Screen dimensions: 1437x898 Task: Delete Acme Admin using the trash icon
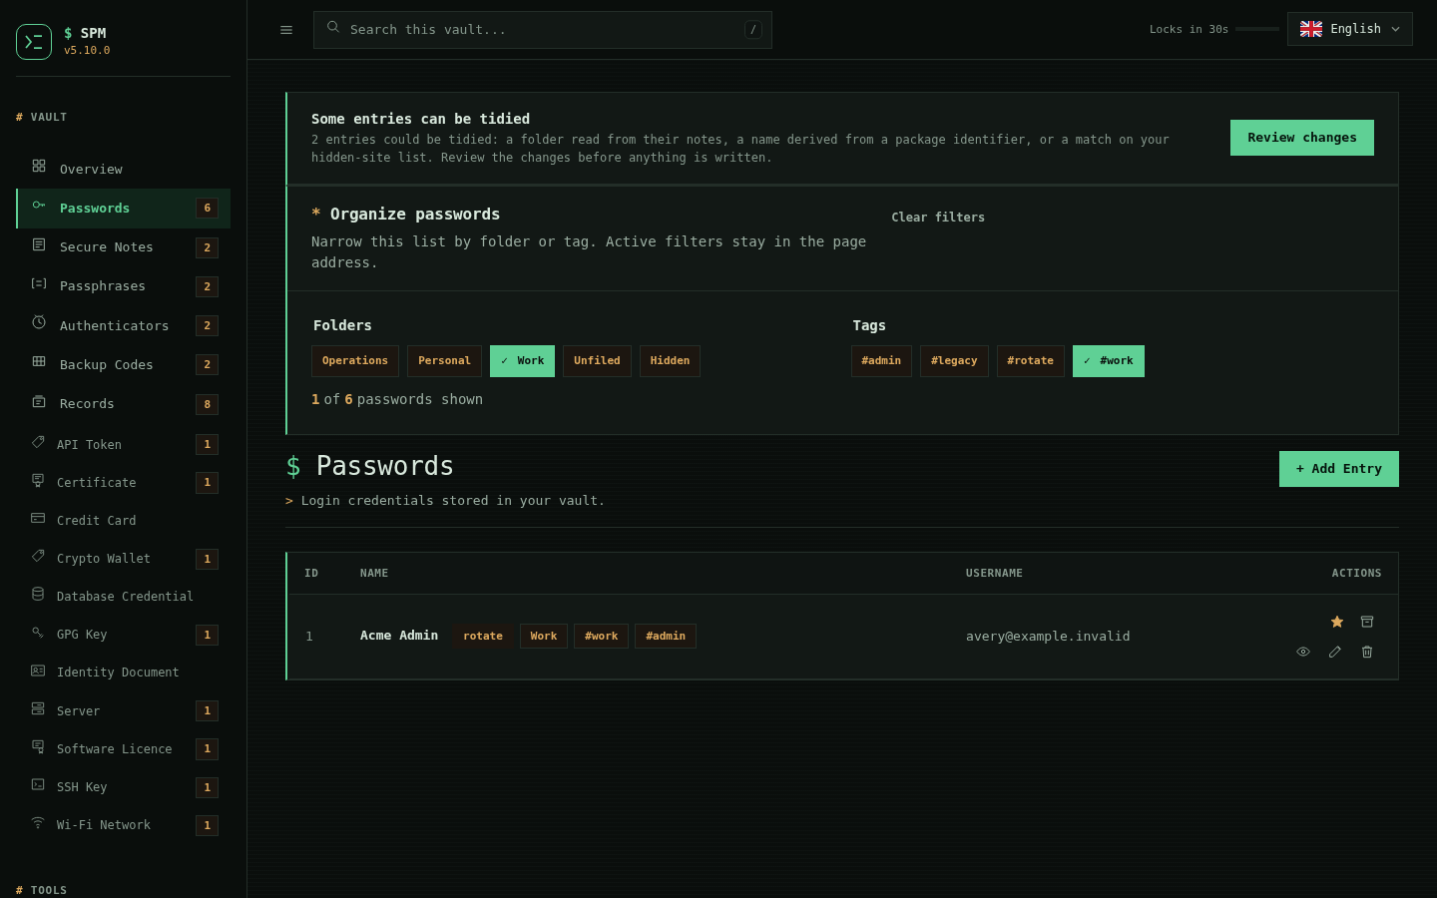(1367, 652)
